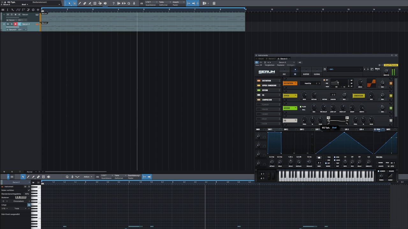Image resolution: width=408 pixels, height=229 pixels.
Task: Adjust the MASTER volume knob
Action: (386, 71)
